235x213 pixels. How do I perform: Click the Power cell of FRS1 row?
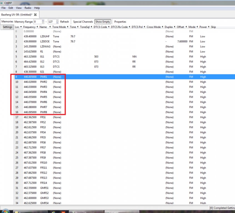(x=203, y=117)
